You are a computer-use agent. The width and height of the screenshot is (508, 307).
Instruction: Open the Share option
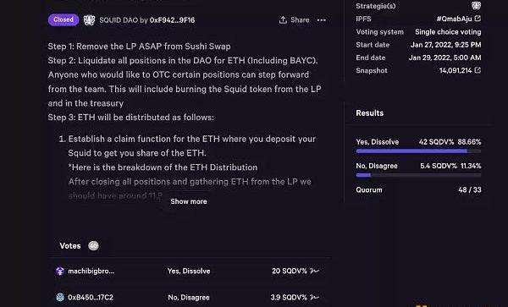[x=294, y=20]
